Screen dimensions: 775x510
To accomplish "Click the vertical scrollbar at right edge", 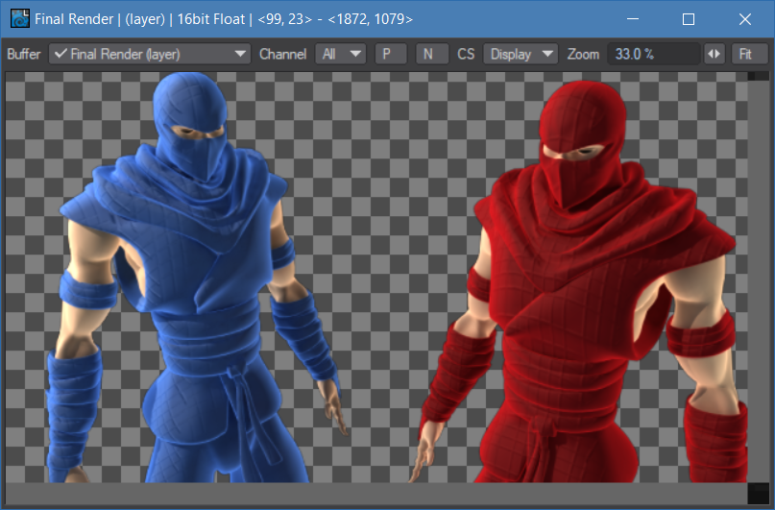I will tap(758, 279).
